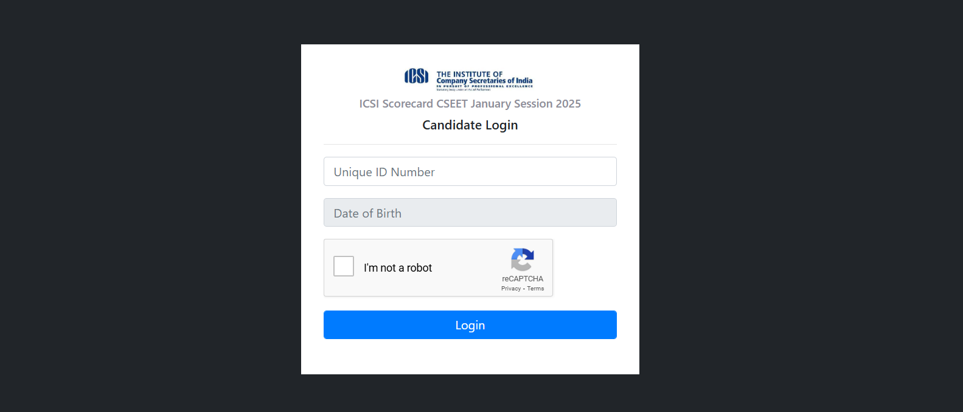Click the 'Date of Birth' placeholder text

[367, 213]
